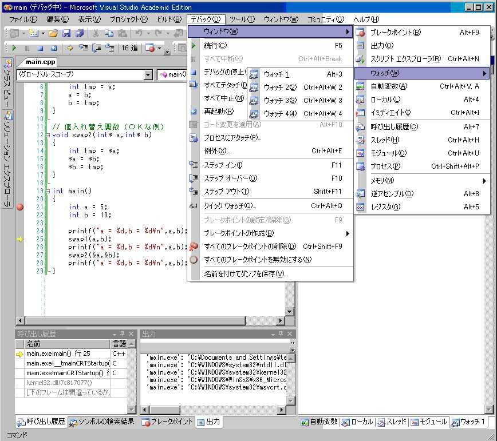
Task: Click the Save All icon
Action: pos(79,33)
